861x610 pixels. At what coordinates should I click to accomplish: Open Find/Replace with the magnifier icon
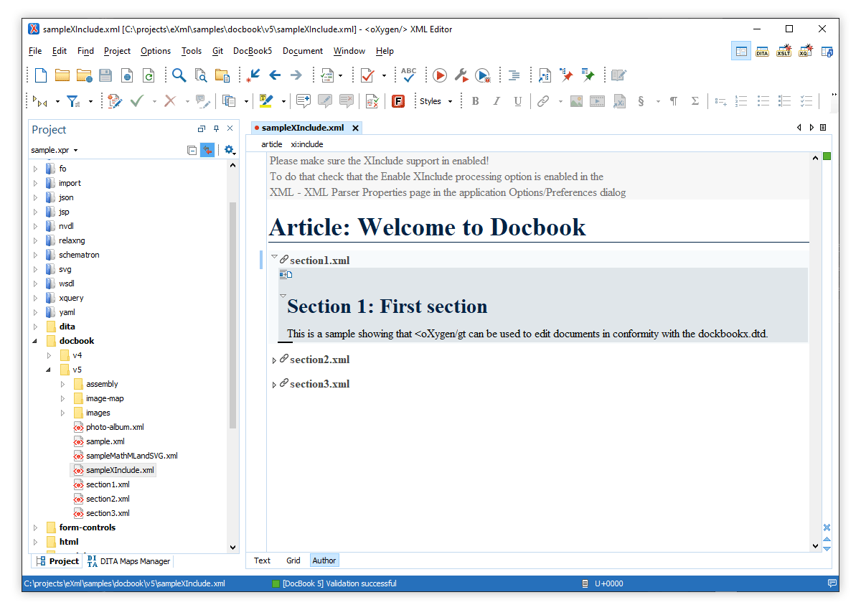tap(179, 75)
